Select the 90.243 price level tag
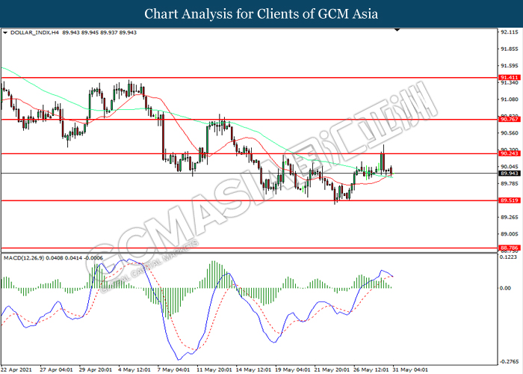The height and width of the screenshot is (374, 523). click(x=510, y=153)
